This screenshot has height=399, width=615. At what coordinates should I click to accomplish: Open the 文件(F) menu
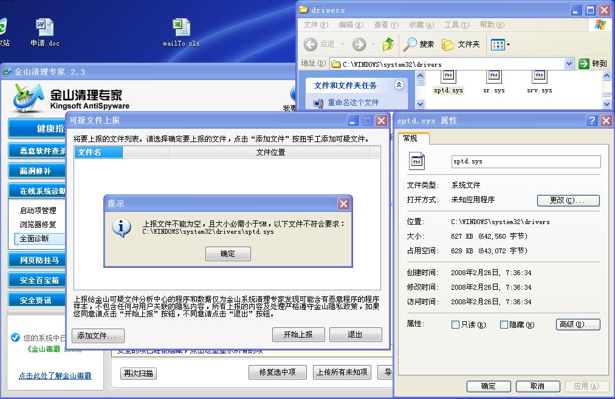click(x=315, y=25)
